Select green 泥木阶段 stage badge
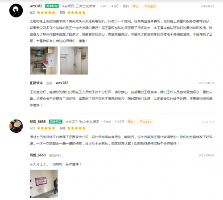The image size is (223, 200). tap(52, 6)
